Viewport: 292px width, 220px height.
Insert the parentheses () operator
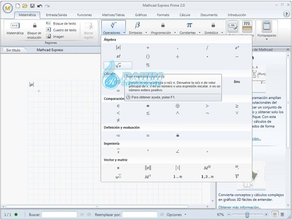coord(148,56)
